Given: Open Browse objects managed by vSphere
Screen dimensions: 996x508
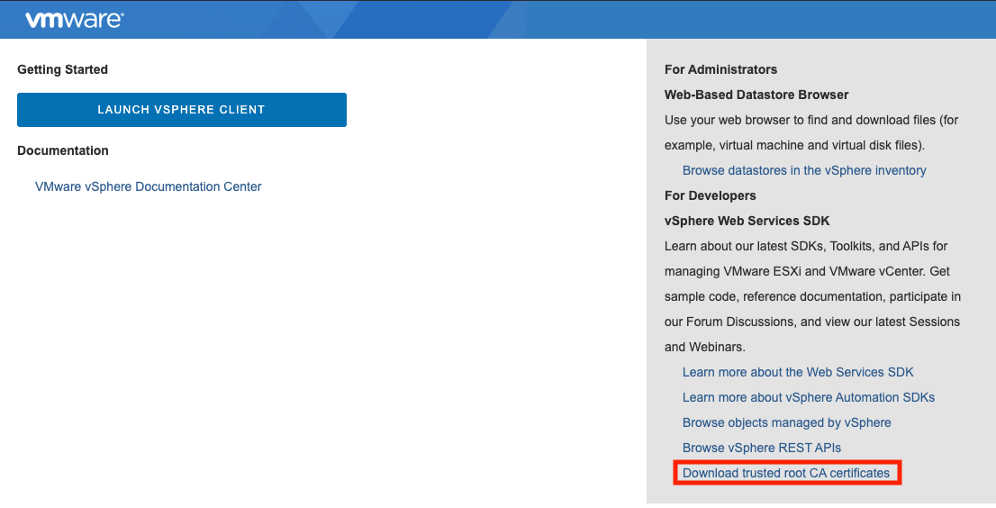Looking at the screenshot, I should (786, 423).
